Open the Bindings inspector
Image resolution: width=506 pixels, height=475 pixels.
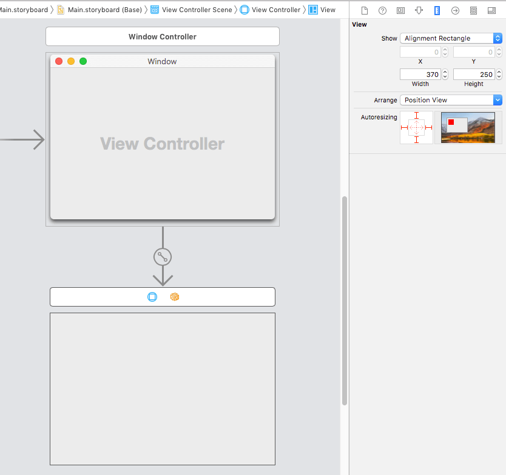tap(473, 10)
